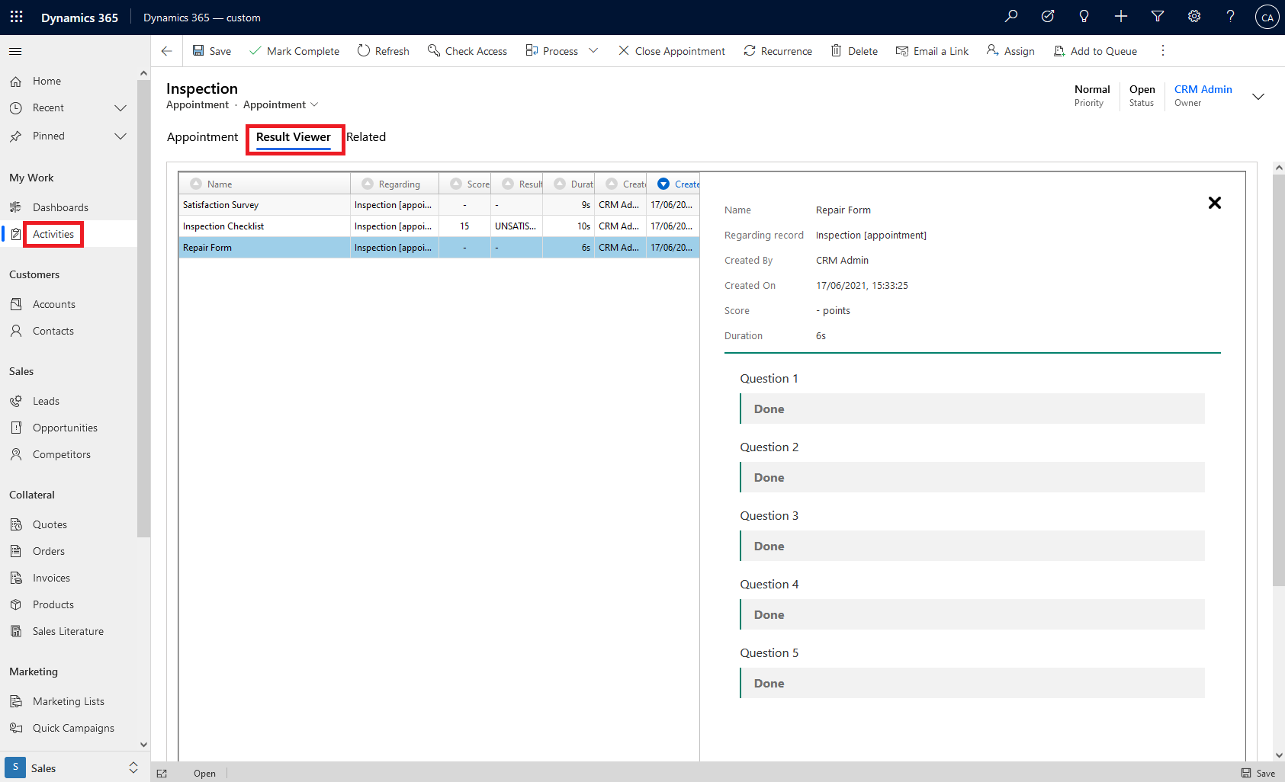The image size is (1285, 782).
Task: Open the app launcher waffle icon
Action: 17,17
